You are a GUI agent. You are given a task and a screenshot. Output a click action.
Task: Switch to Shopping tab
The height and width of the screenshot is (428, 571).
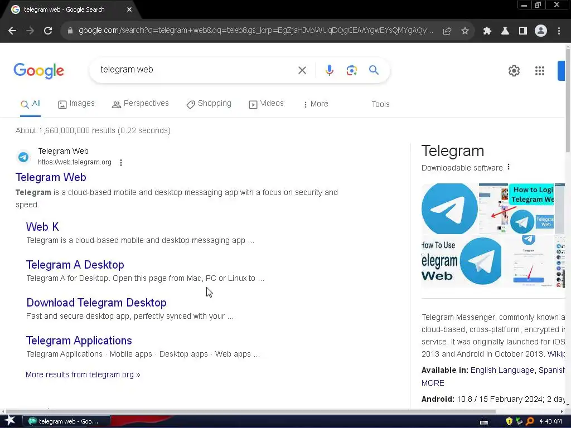pyautogui.click(x=209, y=104)
